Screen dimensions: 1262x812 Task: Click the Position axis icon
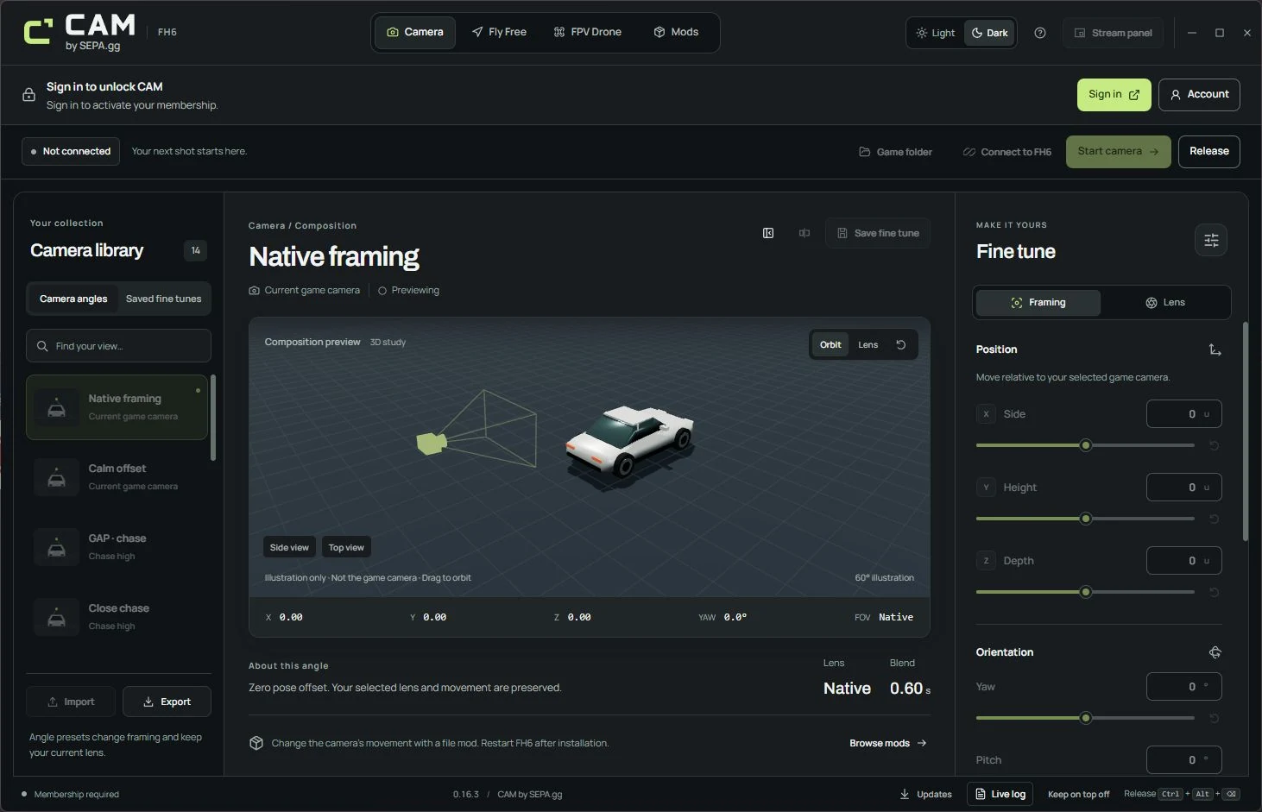point(1215,349)
